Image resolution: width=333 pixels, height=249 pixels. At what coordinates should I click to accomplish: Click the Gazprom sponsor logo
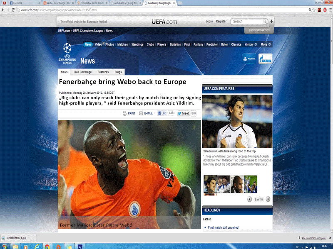point(265,59)
